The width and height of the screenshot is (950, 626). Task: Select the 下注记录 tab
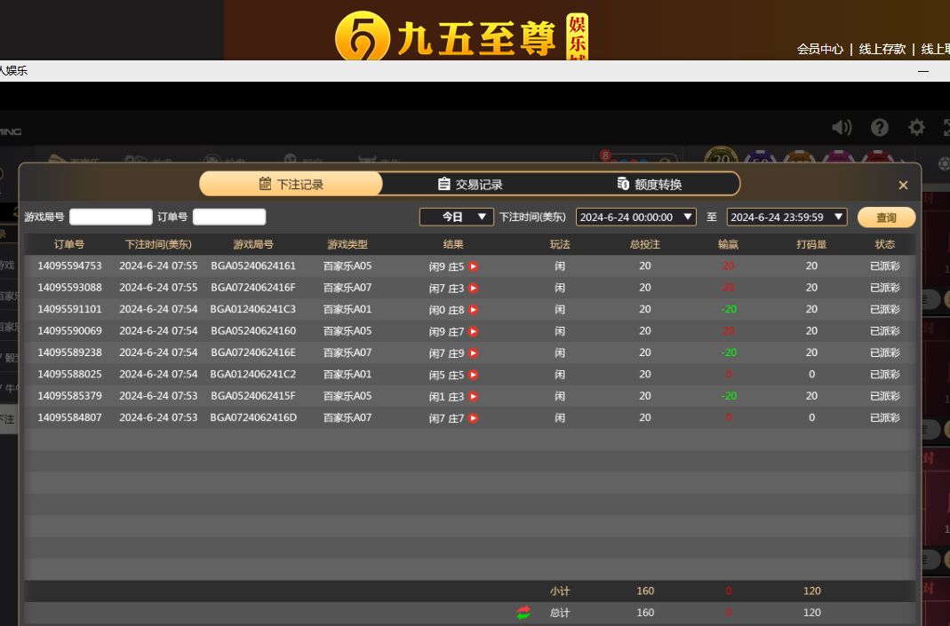pyautogui.click(x=291, y=185)
